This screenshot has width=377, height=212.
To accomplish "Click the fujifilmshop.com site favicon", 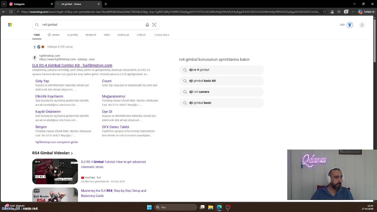I will click(35, 57).
